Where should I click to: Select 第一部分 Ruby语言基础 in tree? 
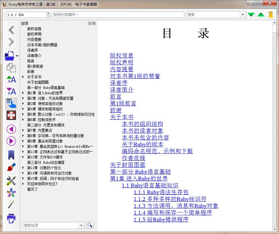(x=46, y=88)
